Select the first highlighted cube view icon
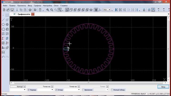The width and height of the screenshot is (171, 96). coord(67,10)
